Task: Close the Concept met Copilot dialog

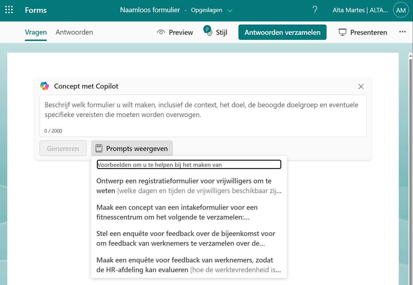Action: pyautogui.click(x=361, y=86)
